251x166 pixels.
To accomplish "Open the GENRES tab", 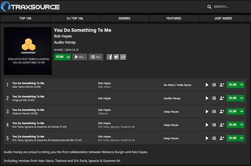I will point(124,19).
